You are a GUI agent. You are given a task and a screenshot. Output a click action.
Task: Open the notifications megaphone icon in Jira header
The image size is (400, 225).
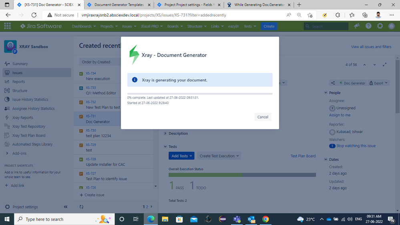[357, 26]
